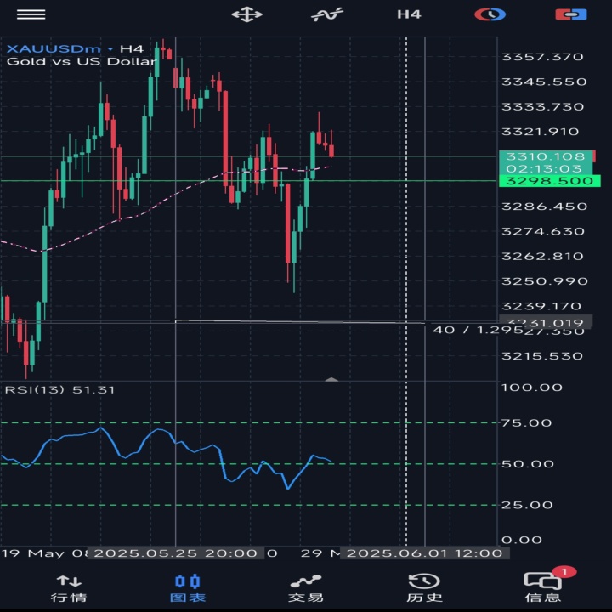Open the 交易 trade tab
612x612 pixels.
306,588
